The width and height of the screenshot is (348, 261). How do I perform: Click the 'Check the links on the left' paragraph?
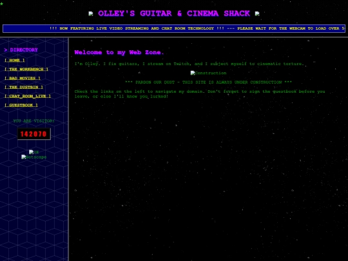(200, 94)
